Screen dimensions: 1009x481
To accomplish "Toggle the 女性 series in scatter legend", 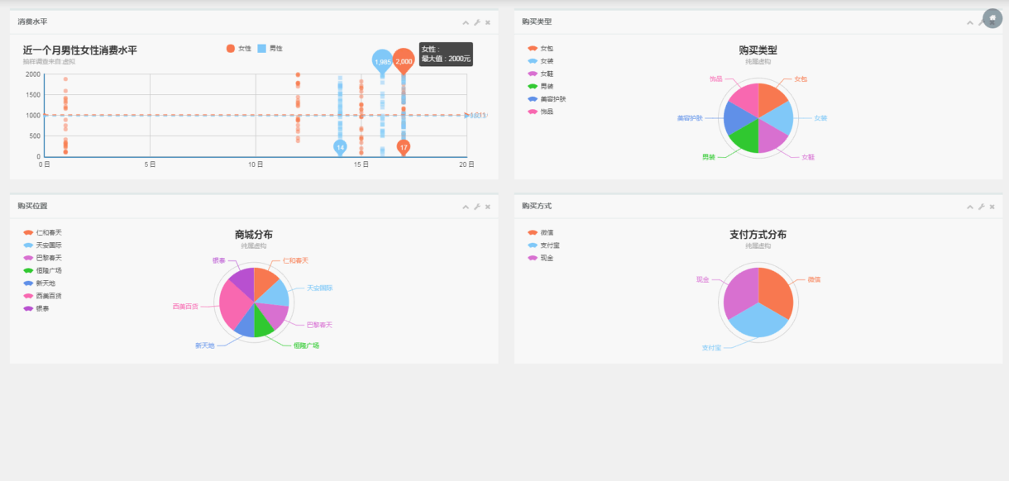I will [238, 49].
